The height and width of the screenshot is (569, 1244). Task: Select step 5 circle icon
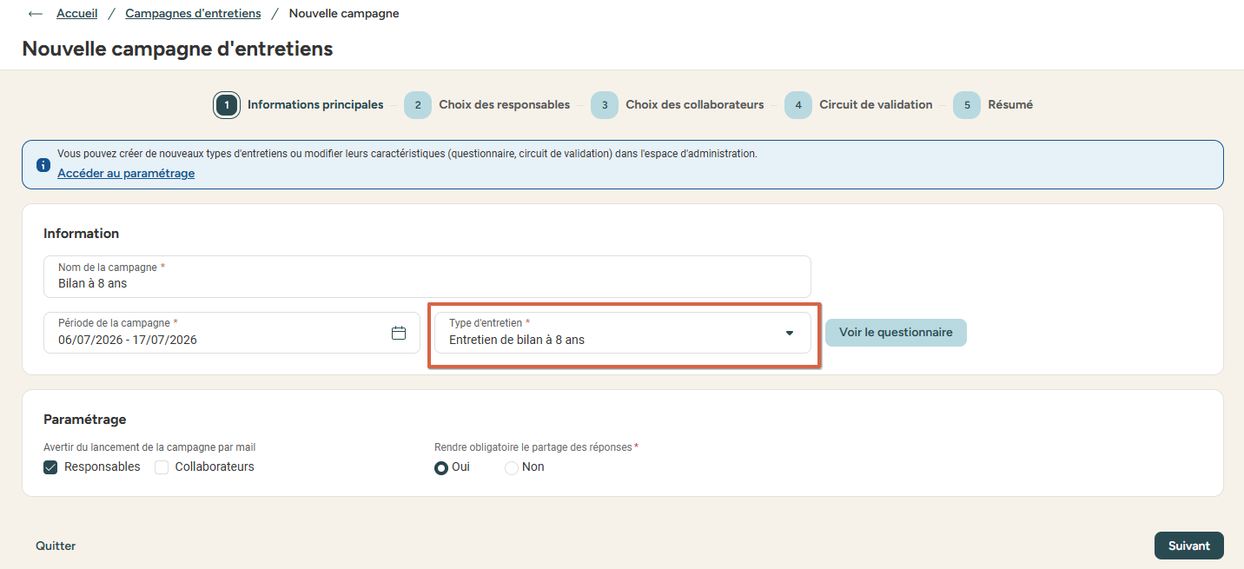(967, 105)
